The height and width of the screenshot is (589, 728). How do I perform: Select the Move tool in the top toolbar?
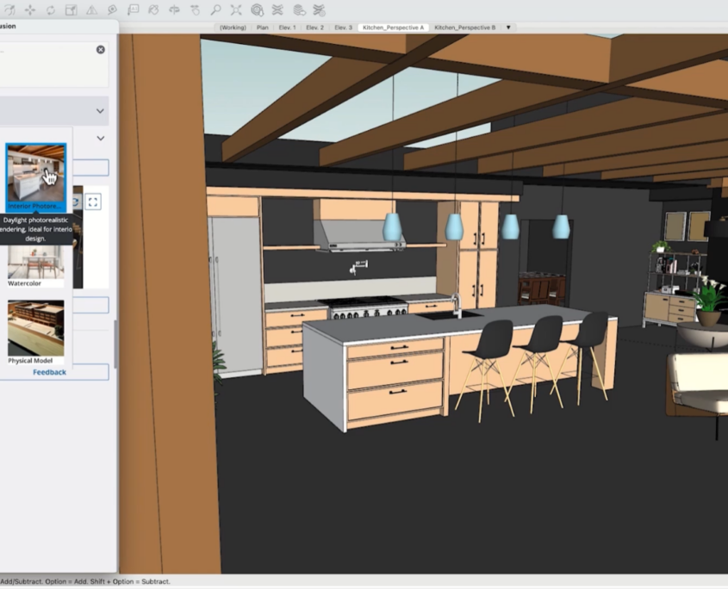[x=30, y=10]
